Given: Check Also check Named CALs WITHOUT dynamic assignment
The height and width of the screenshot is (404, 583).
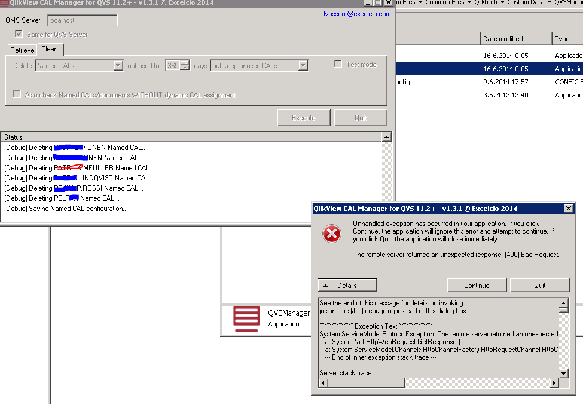Looking at the screenshot, I should click(17, 94).
